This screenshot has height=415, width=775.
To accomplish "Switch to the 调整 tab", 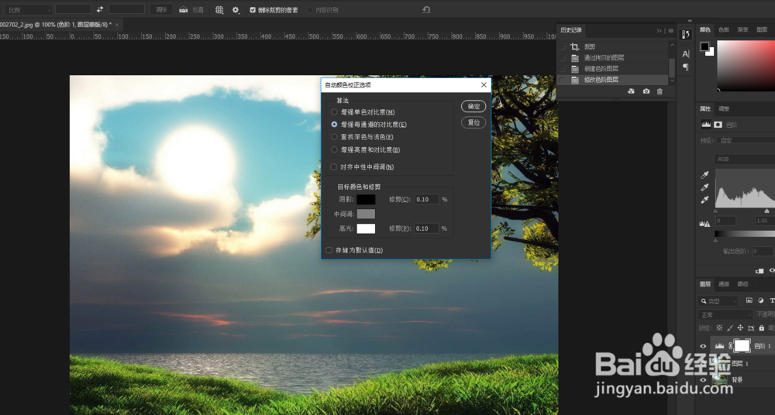I will (724, 108).
